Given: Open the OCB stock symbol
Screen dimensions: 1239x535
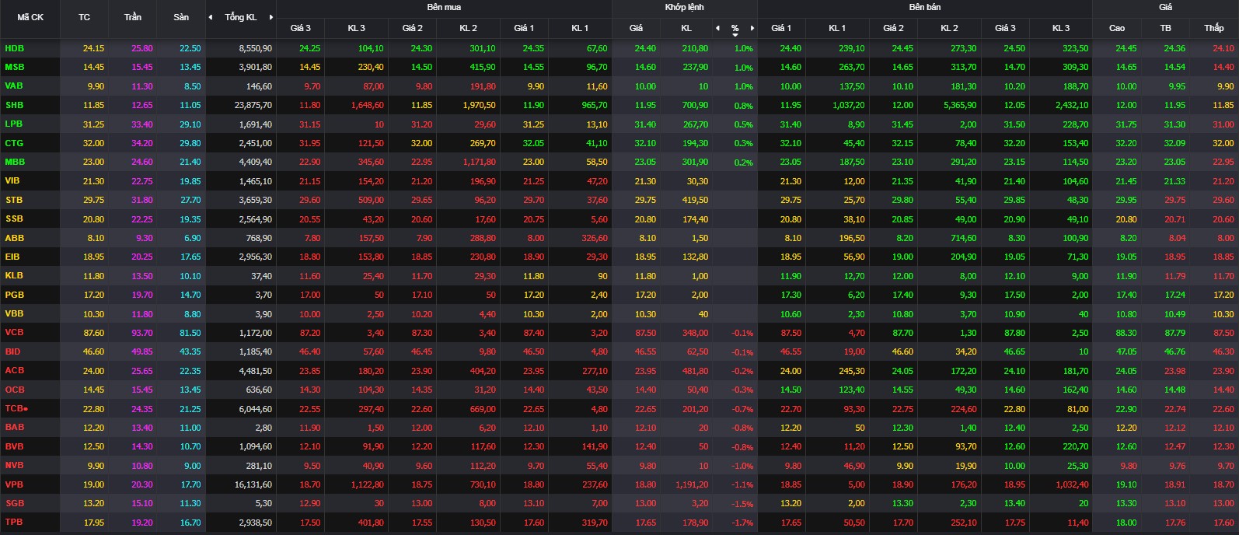Looking at the screenshot, I should click(x=14, y=390).
